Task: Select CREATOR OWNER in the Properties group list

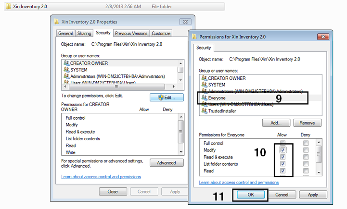Action: click(x=119, y=63)
